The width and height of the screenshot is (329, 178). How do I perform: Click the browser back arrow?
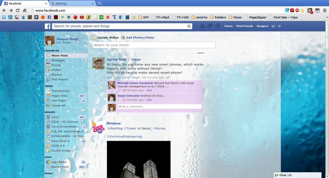click(4, 10)
